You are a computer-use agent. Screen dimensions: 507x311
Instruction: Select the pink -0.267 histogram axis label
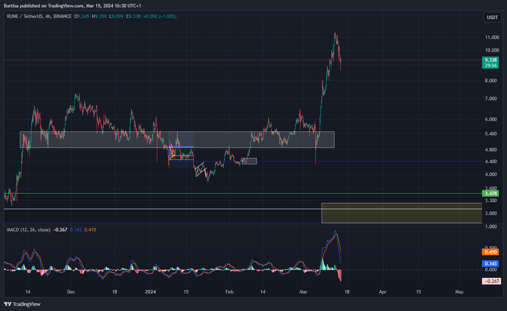tap(491, 281)
